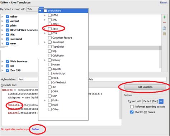Toggle the Web Services group checkbox
Viewport: 170px width, 136px height.
[8, 61]
